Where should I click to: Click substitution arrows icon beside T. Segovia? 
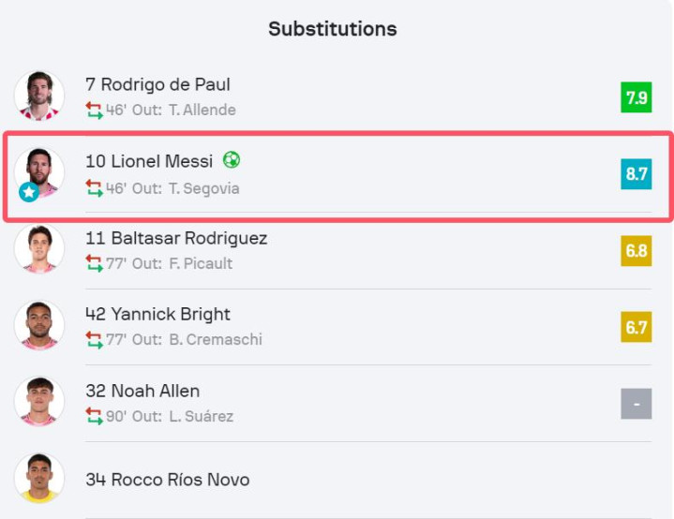click(94, 188)
